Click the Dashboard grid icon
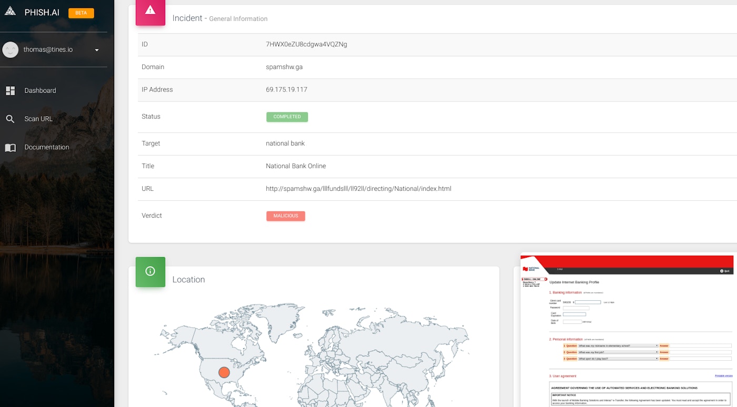This screenshot has height=407, width=737. [11, 90]
